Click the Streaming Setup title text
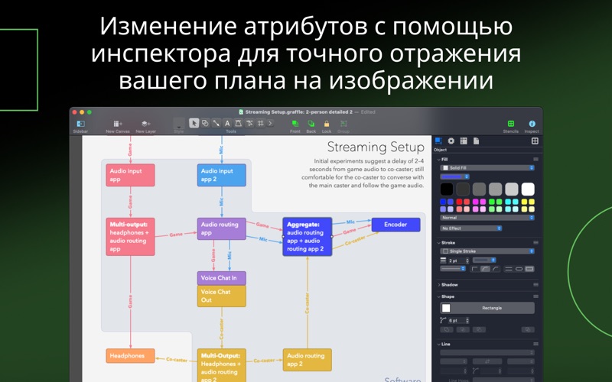Viewport: 612px width, 382px height. 376,147
